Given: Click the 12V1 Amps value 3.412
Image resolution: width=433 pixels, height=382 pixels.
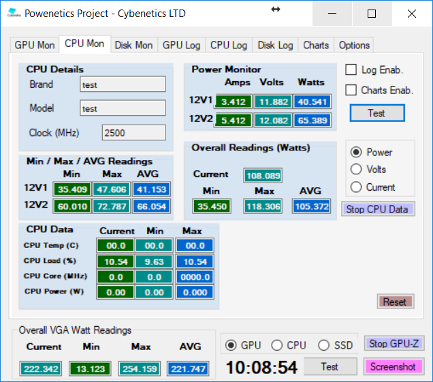Looking at the screenshot, I should click(234, 101).
